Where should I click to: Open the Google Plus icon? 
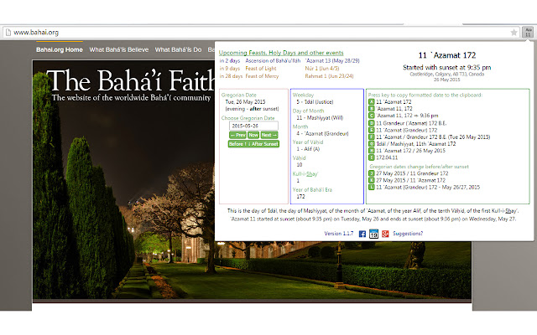point(385,234)
